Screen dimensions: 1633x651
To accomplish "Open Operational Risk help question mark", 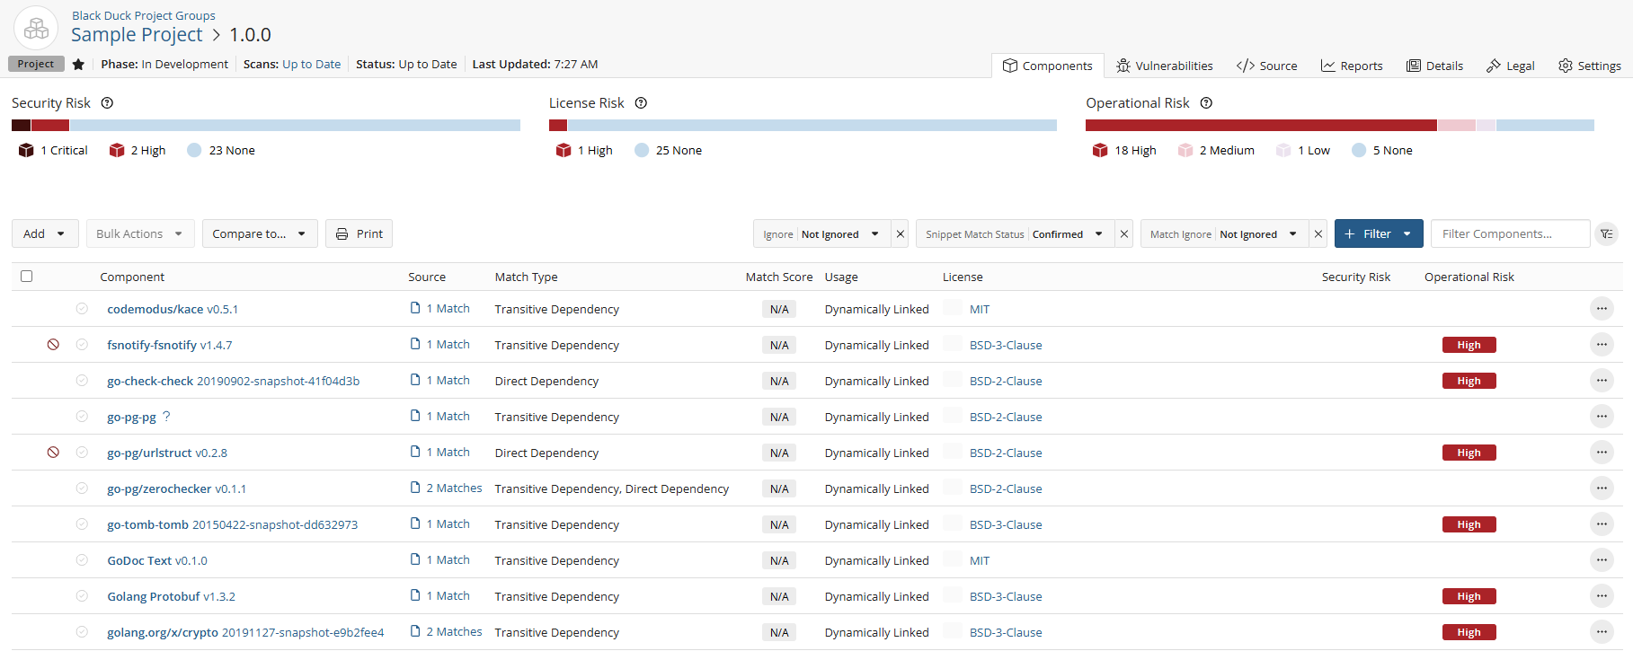I will 1206,102.
